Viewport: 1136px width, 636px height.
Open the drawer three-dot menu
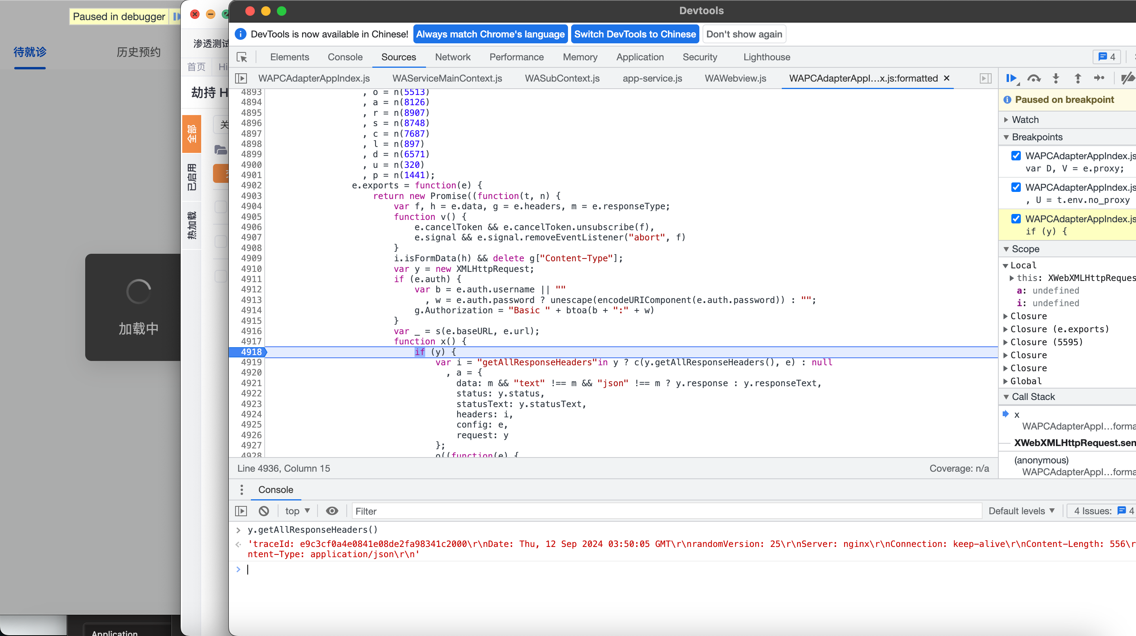pyautogui.click(x=241, y=490)
